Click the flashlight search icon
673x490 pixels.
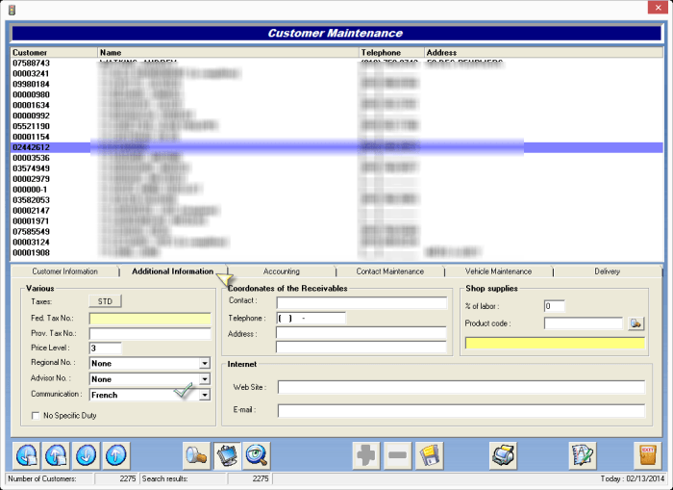[196, 455]
